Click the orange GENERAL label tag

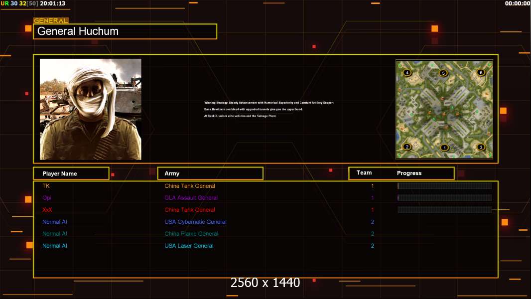point(51,20)
